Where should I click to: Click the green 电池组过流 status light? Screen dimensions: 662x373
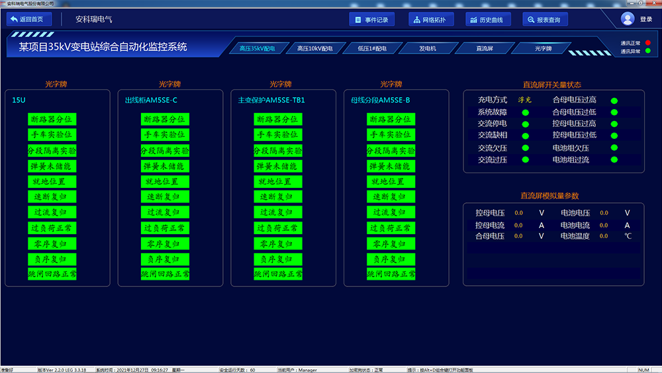click(614, 160)
